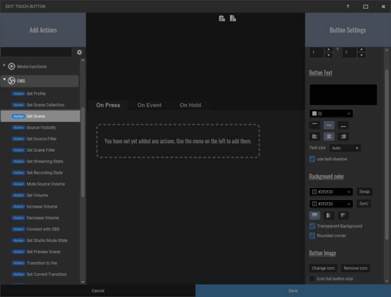Select the Mute Source Volume action
Image resolution: width=391 pixels, height=297 pixels.
point(40,184)
